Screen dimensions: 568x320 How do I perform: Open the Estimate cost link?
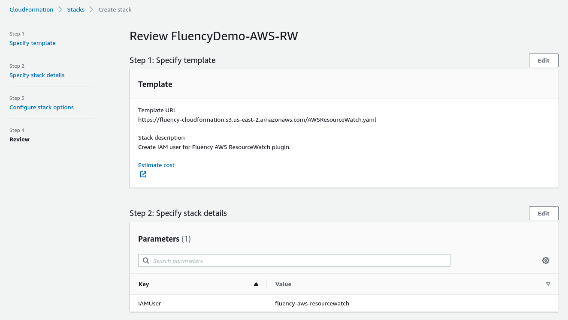pos(156,165)
